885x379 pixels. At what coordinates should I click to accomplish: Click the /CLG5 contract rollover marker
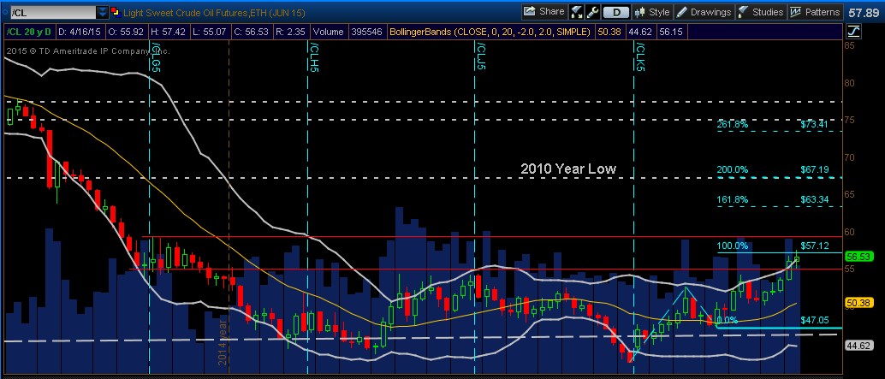(156, 56)
